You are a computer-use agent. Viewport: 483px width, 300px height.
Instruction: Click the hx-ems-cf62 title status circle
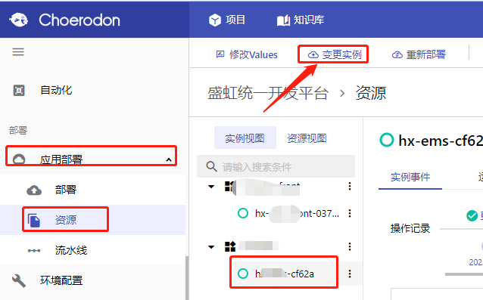pyautogui.click(x=387, y=140)
